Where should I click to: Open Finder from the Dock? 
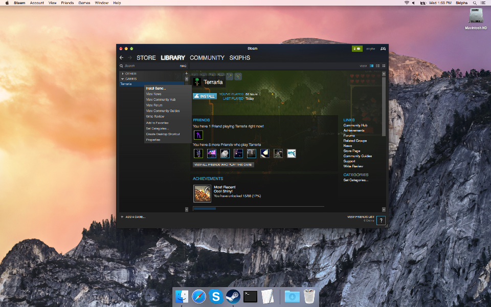pyautogui.click(x=182, y=296)
